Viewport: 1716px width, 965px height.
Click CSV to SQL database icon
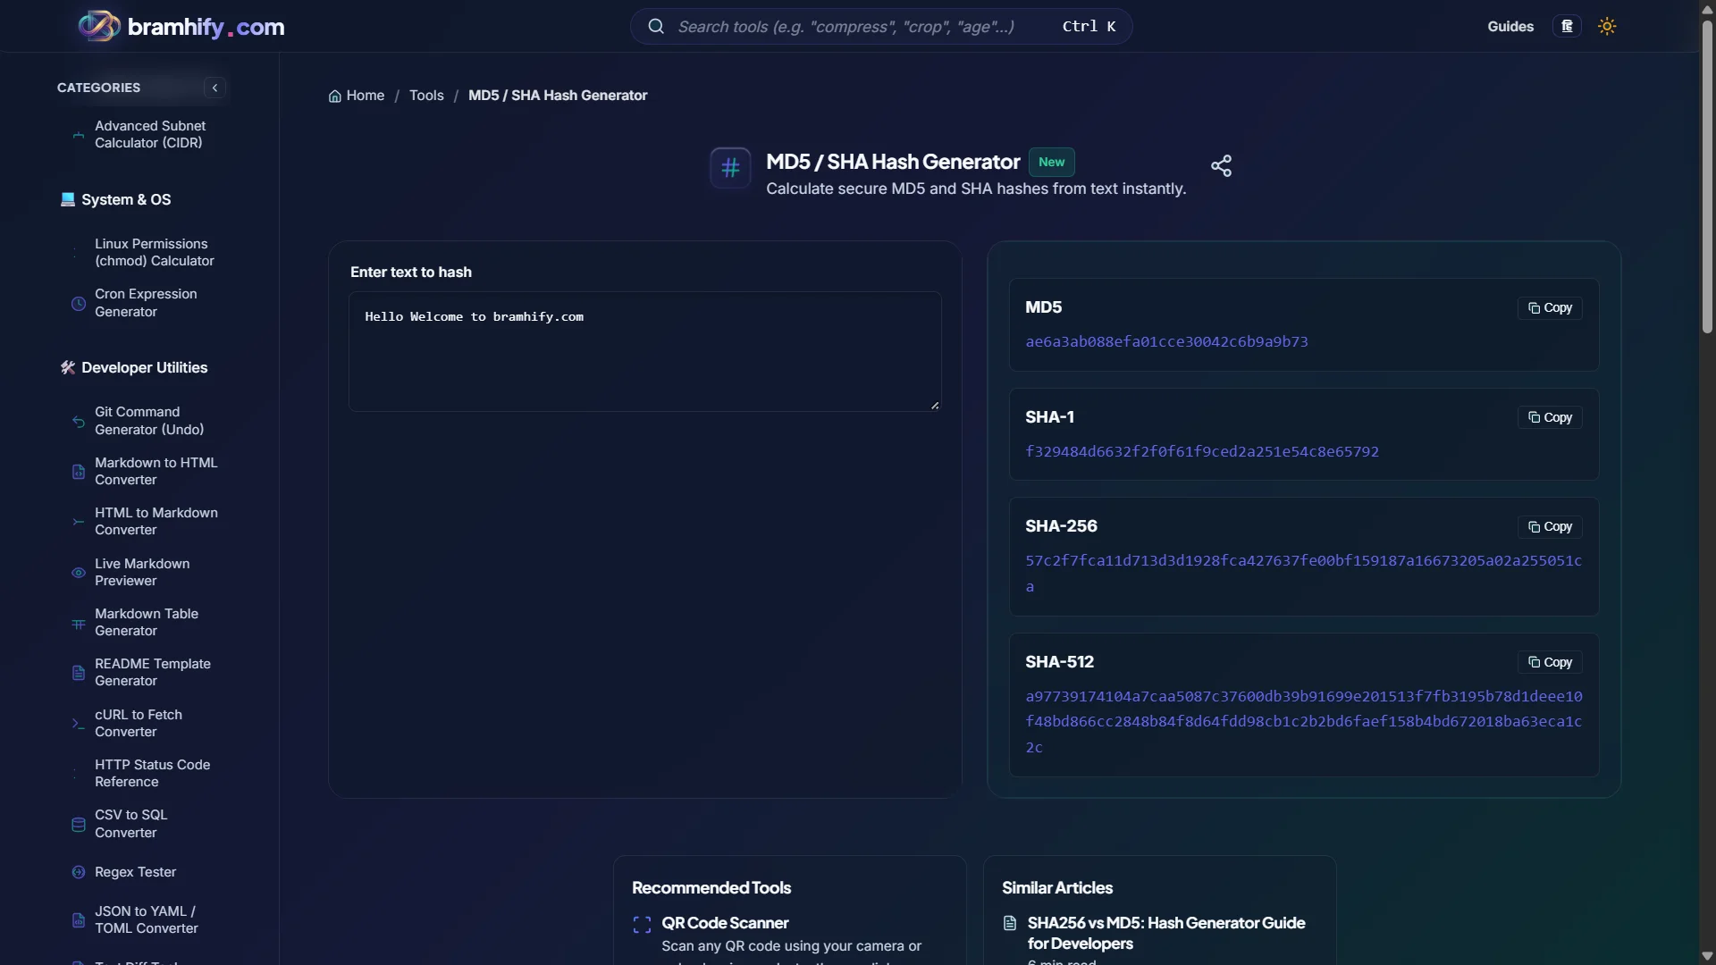pos(79,825)
